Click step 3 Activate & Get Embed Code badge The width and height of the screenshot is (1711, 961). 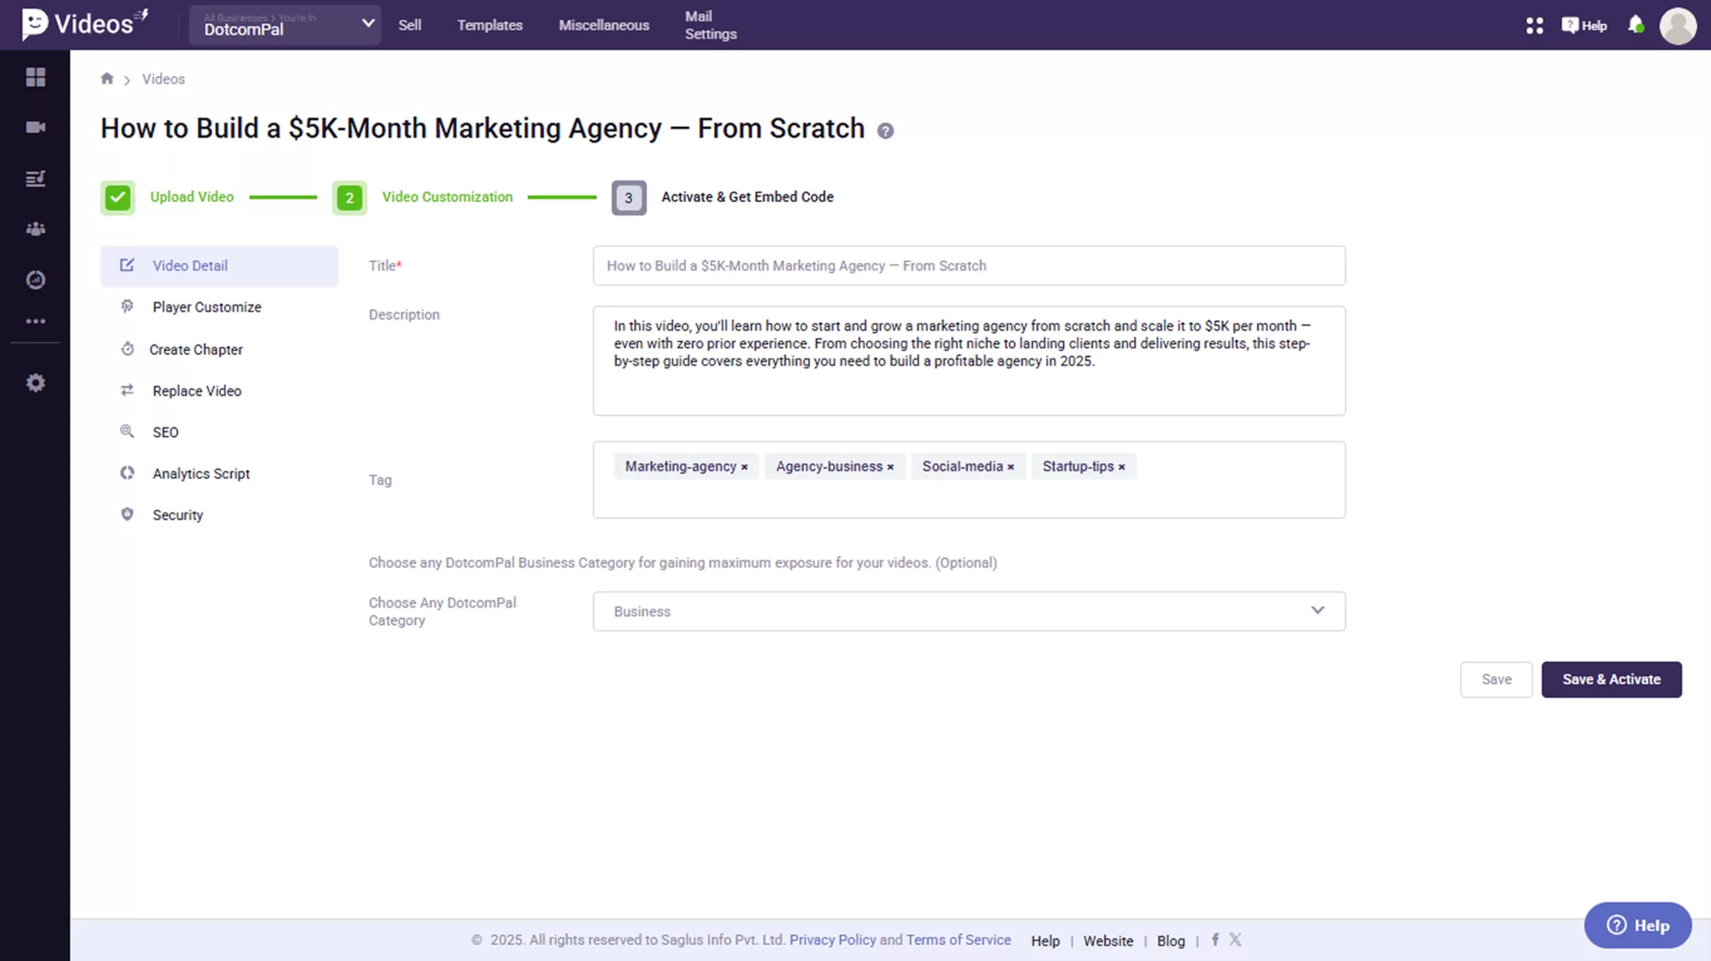pos(628,198)
